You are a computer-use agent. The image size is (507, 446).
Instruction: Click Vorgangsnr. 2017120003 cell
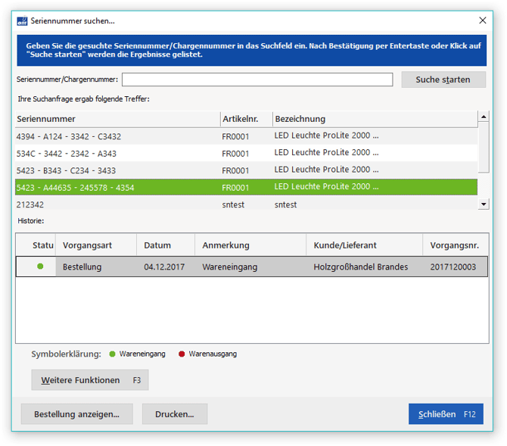453,267
